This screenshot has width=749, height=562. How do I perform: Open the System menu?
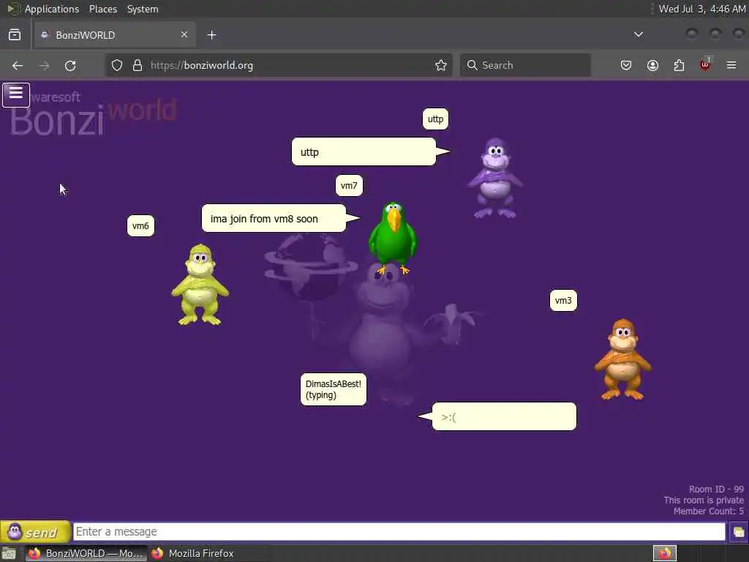coord(143,9)
